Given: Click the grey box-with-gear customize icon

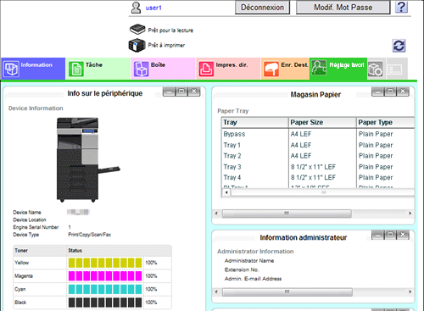Looking at the screenshot, I should 376,69.
